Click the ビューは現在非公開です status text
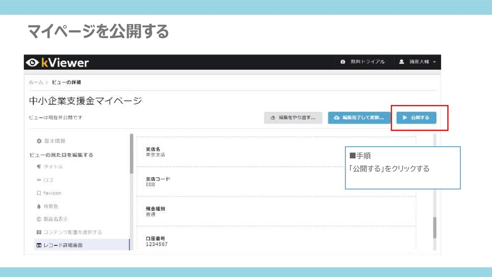The width and height of the screenshot is (492, 277). [56, 117]
